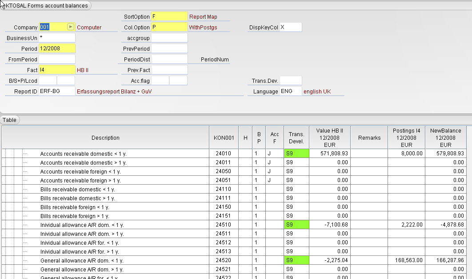Click the Report ID field ERF-BG
The height and width of the screenshot is (279, 472).
point(57,91)
